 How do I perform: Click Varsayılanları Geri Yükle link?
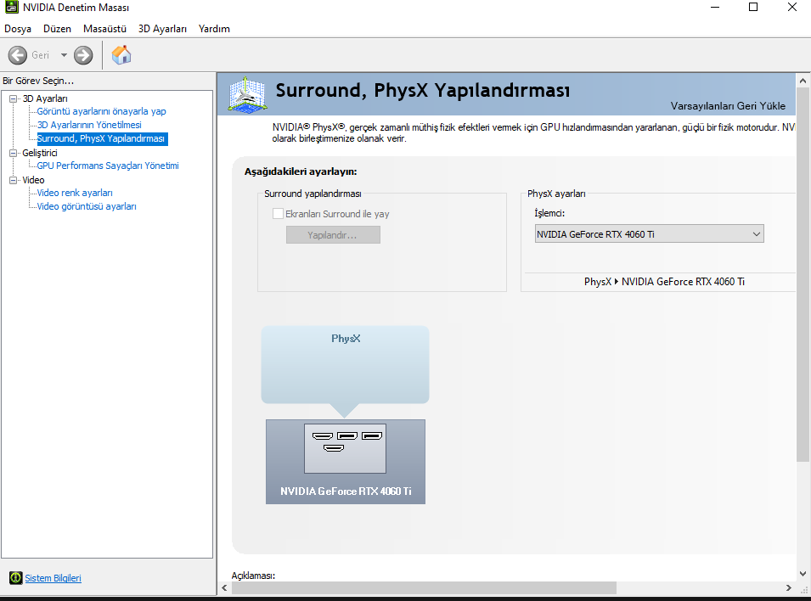(x=728, y=106)
